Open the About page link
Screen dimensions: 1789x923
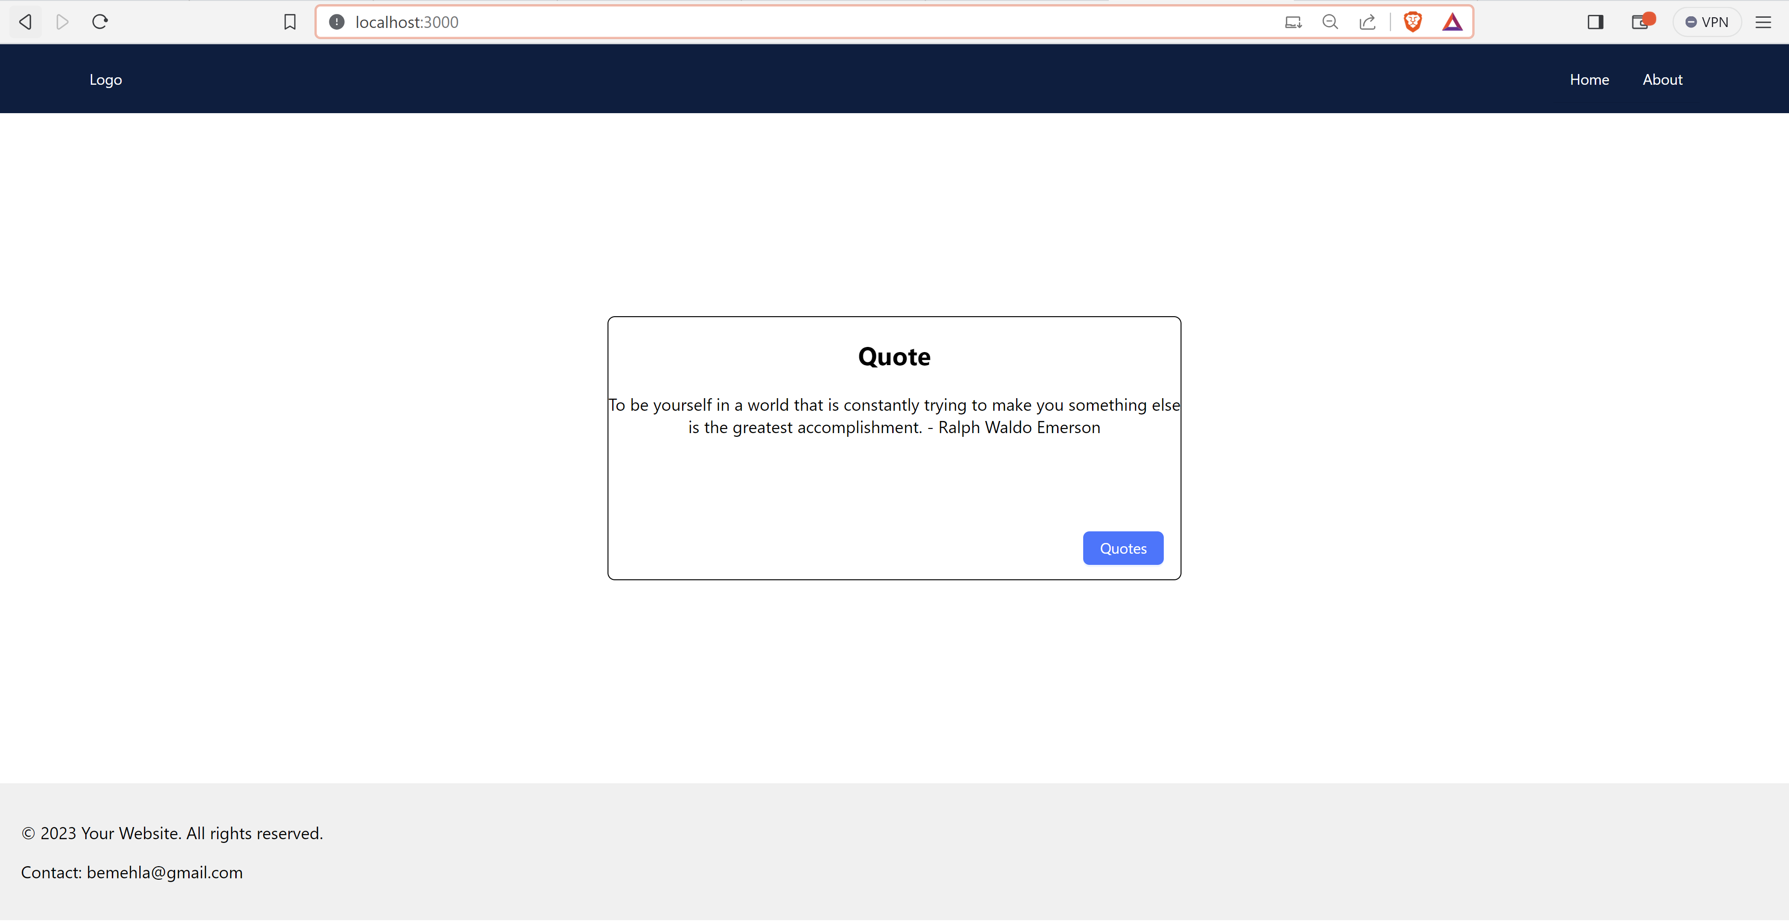(x=1662, y=80)
